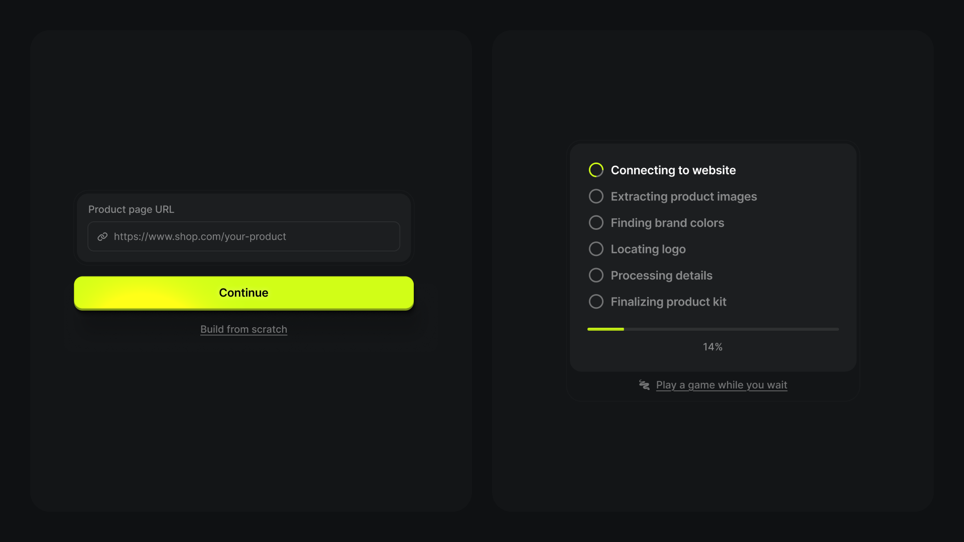This screenshot has width=964, height=542.
Task: Select the Extracting product images step text
Action: tap(683, 196)
